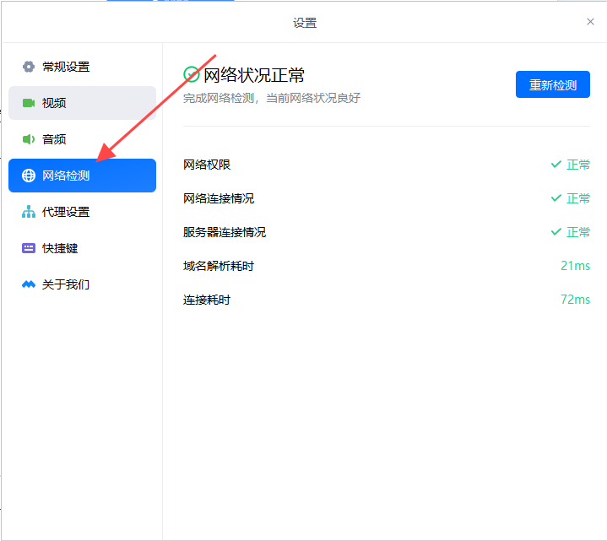Open the 代理设置 tab
This screenshot has width=607, height=541.
click(x=82, y=212)
